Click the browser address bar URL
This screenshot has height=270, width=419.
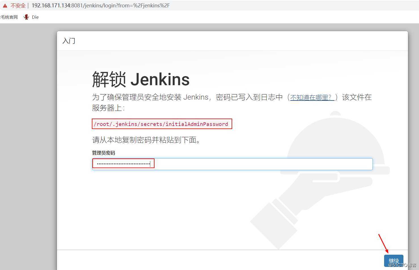click(101, 5)
